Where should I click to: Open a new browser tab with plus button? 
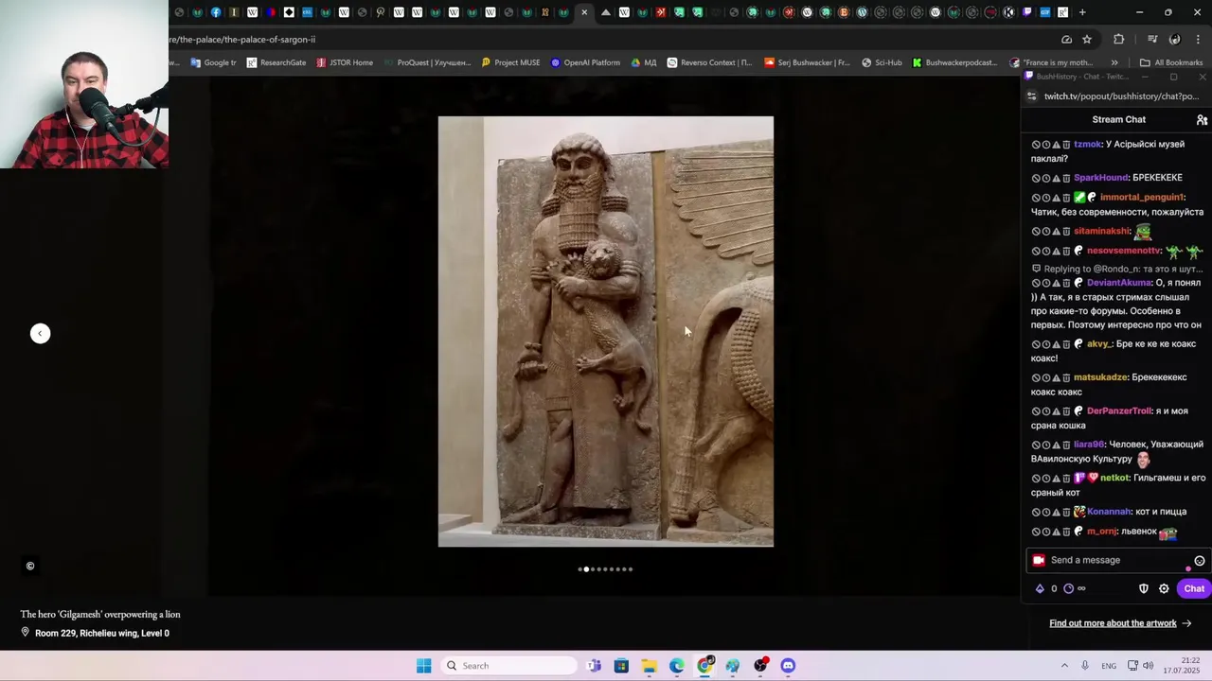pyautogui.click(x=1082, y=12)
